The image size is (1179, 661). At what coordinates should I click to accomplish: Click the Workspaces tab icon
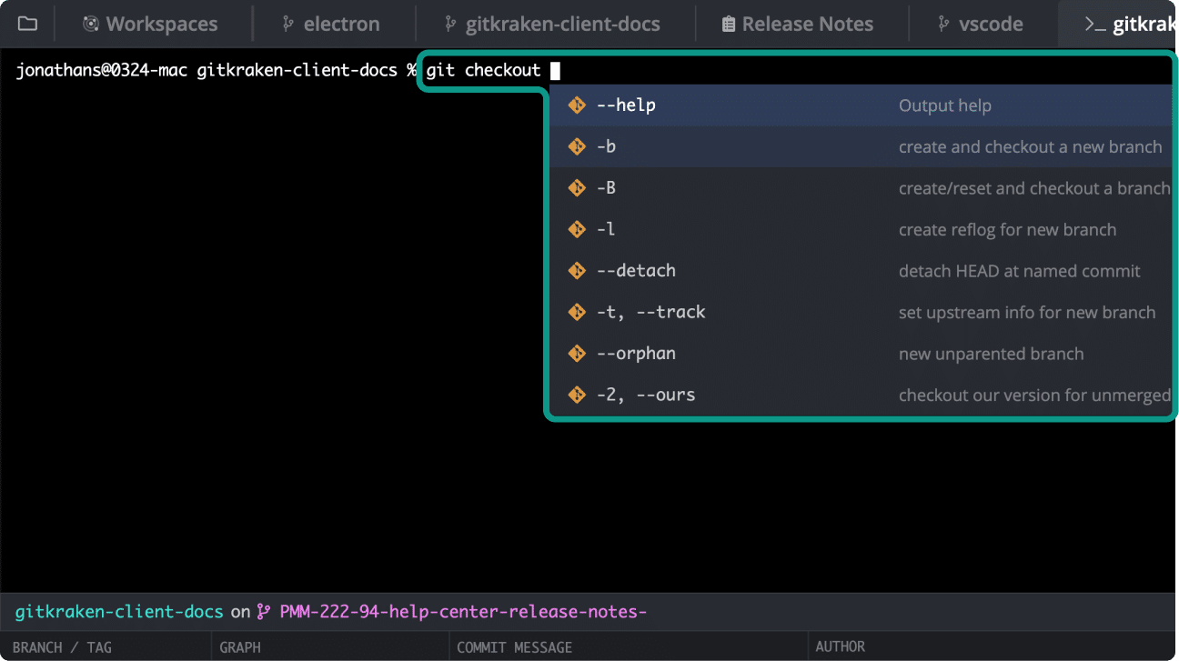click(90, 25)
